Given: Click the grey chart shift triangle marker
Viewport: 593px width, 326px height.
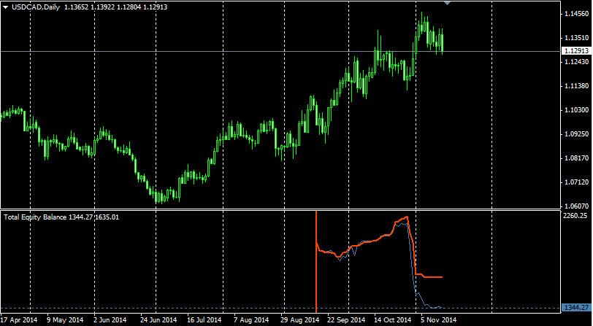Looking at the screenshot, I should tap(448, 4).
